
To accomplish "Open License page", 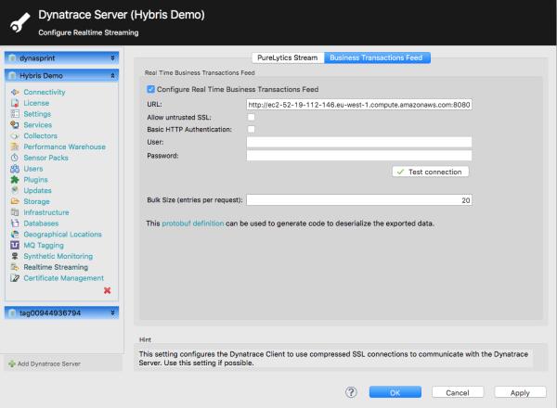I will pos(36,103).
